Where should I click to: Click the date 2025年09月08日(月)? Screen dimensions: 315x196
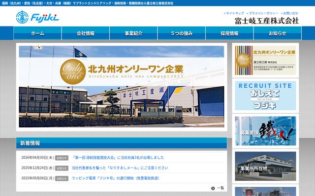38,178
